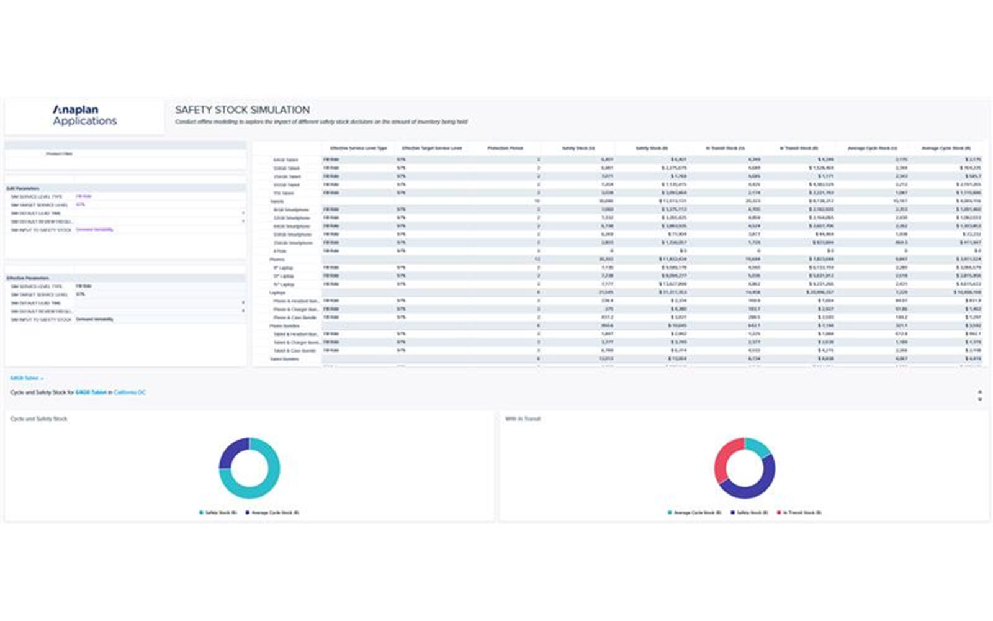993x621 pixels.
Task: Click Safety Stock legend marker in Cycle and Safety Stock chart
Action: coord(201,513)
